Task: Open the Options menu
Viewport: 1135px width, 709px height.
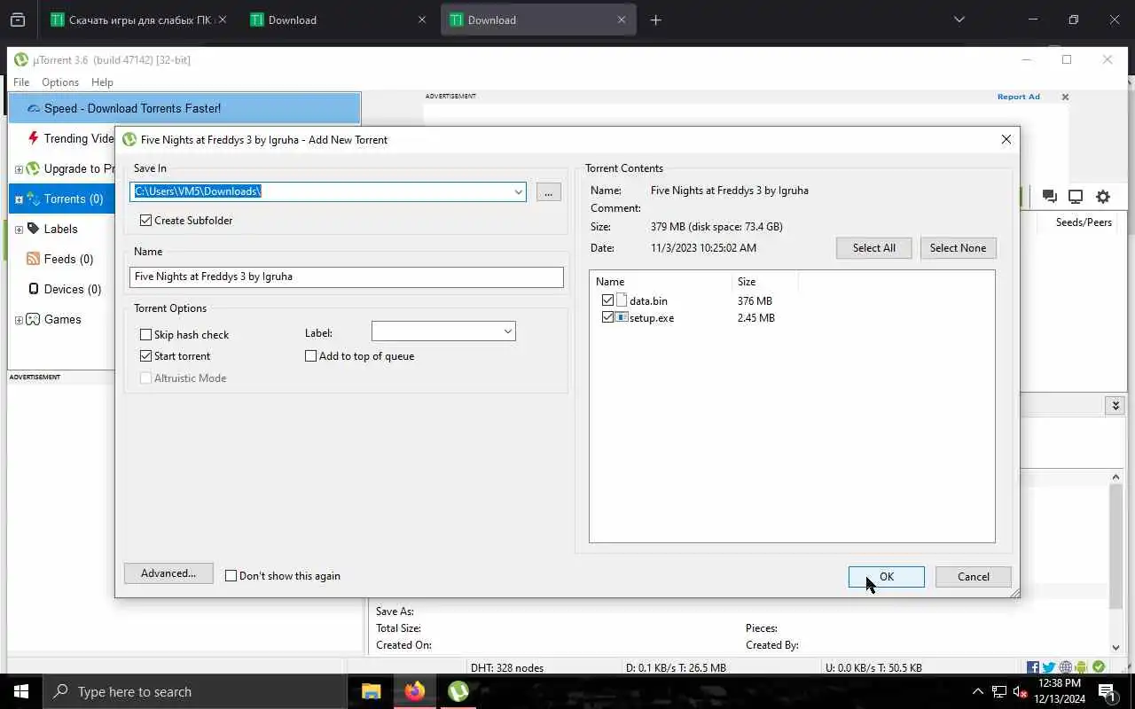Action: point(60,82)
